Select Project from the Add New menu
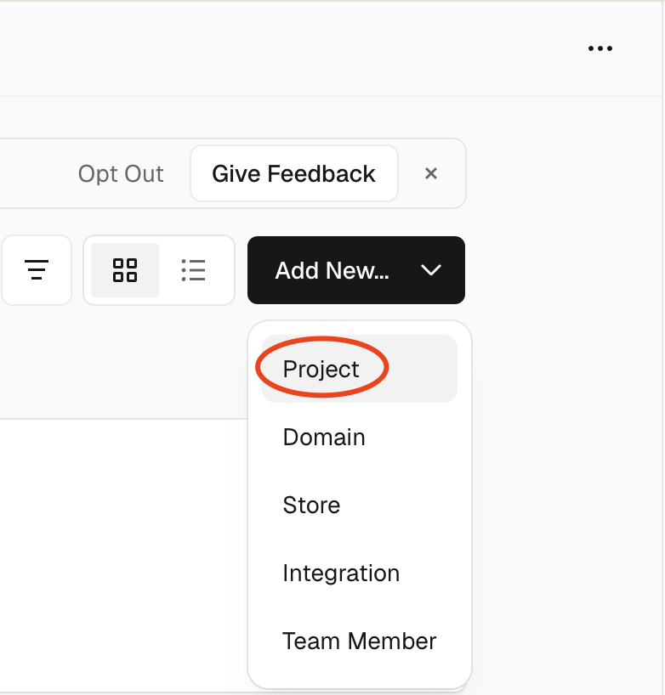The height and width of the screenshot is (695, 665). [x=321, y=369]
